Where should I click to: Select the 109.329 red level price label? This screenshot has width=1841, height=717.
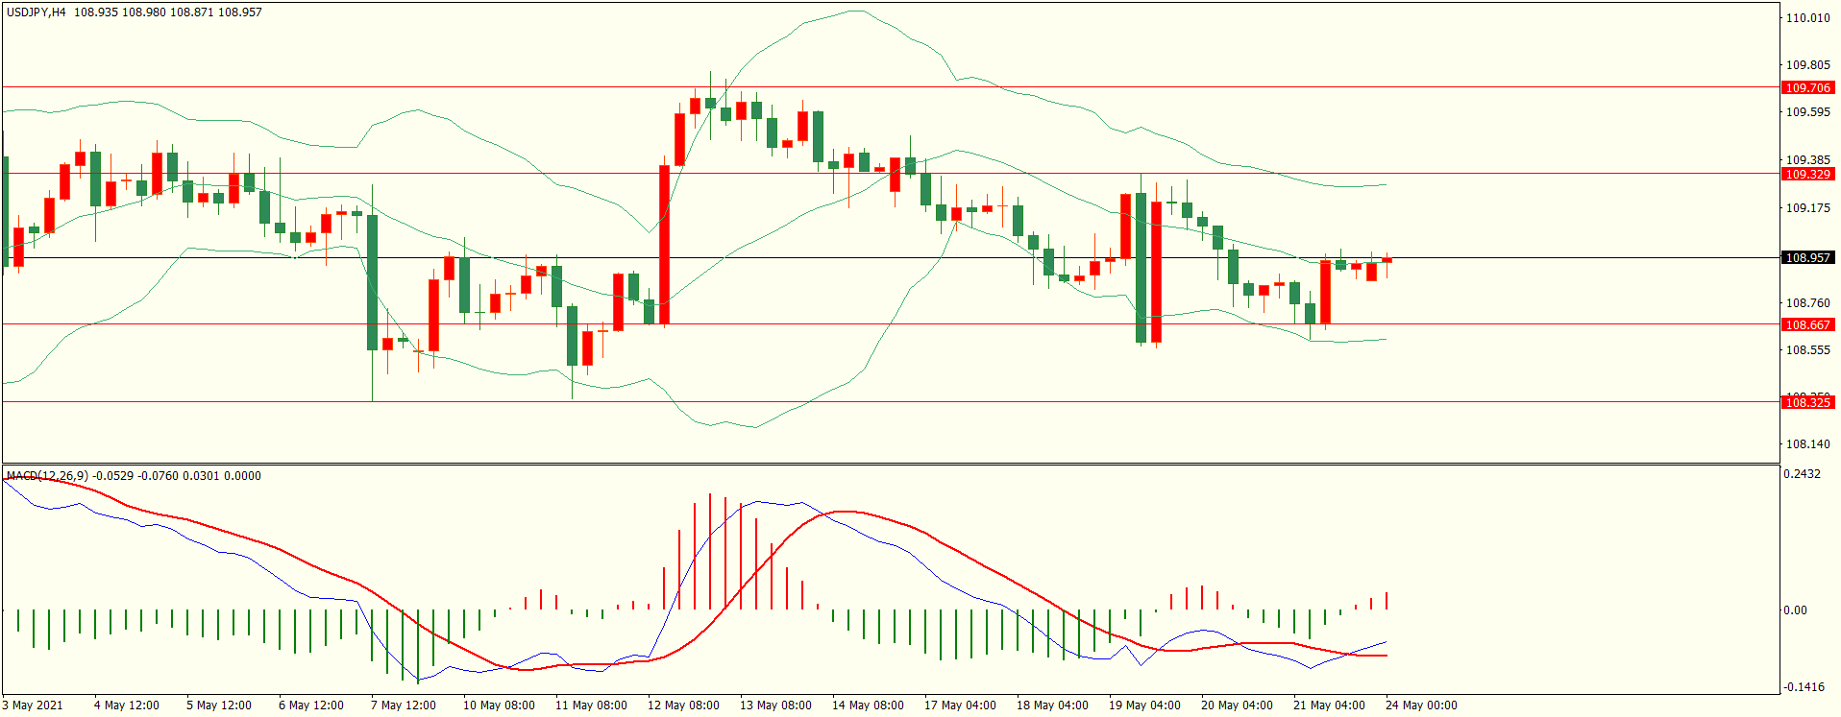[x=1807, y=174]
